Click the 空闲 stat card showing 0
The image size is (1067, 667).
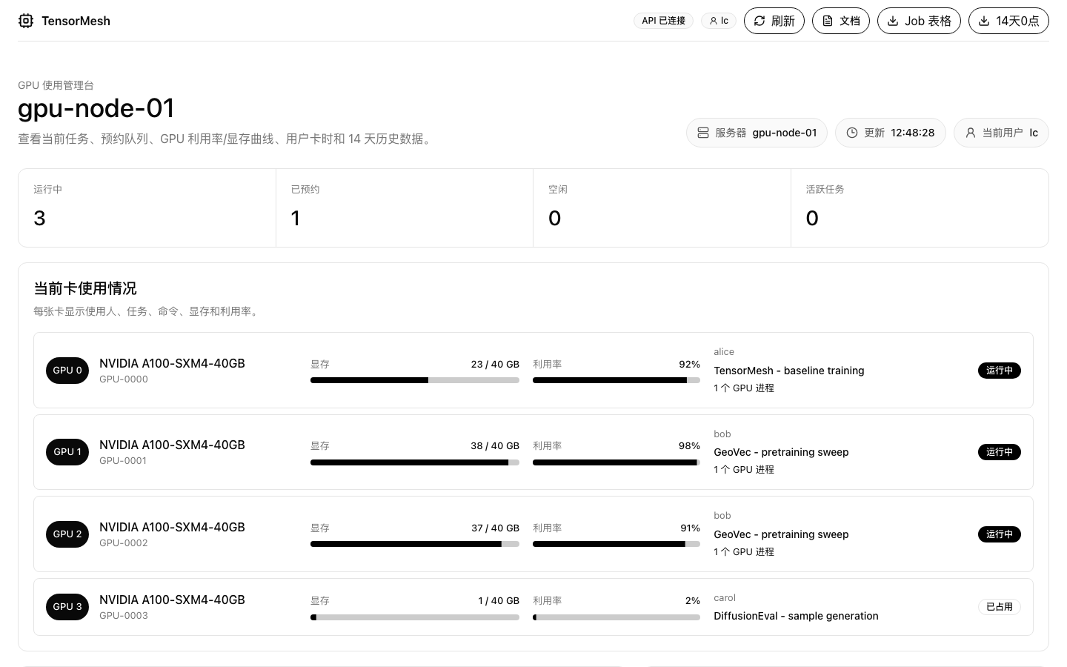(662, 208)
